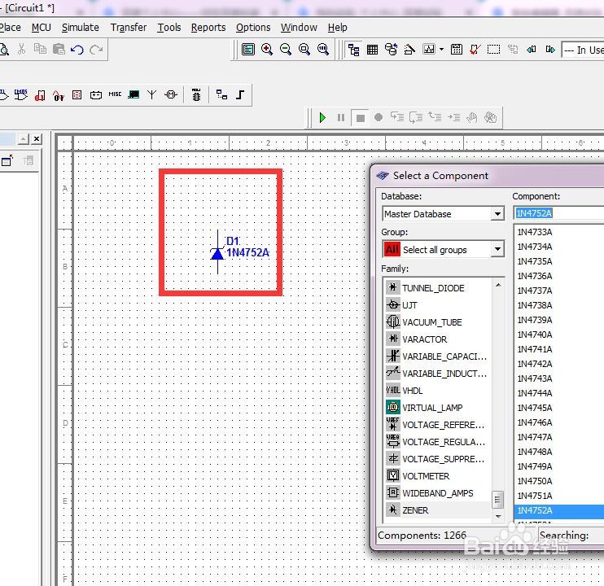The height and width of the screenshot is (586, 604).
Task: Toggle the Design Toolbox icon
Action: click(x=353, y=50)
